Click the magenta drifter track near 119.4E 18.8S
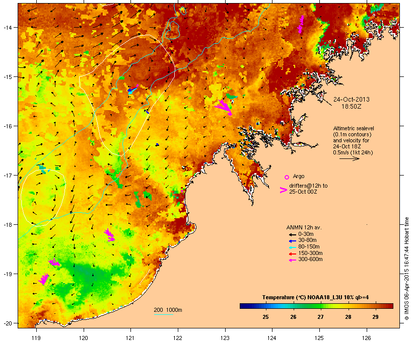The height and width of the screenshot is (342, 413). (x=54, y=262)
